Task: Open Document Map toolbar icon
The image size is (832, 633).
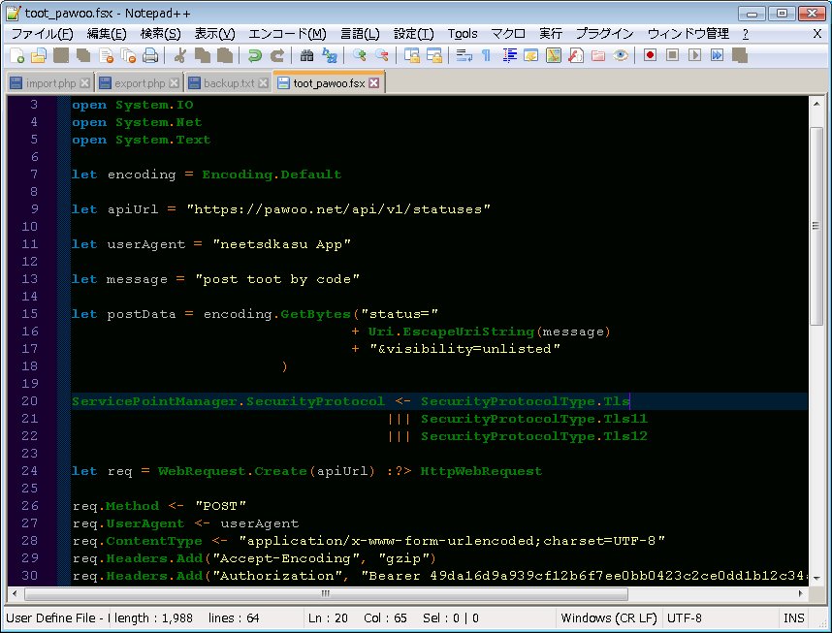Action: coord(554,55)
